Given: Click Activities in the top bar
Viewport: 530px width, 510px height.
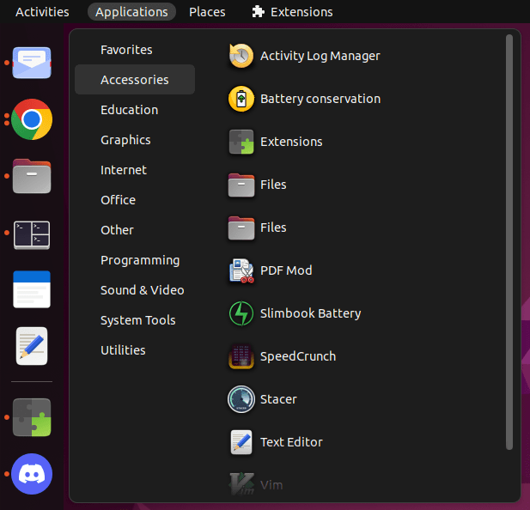Looking at the screenshot, I should pos(42,12).
